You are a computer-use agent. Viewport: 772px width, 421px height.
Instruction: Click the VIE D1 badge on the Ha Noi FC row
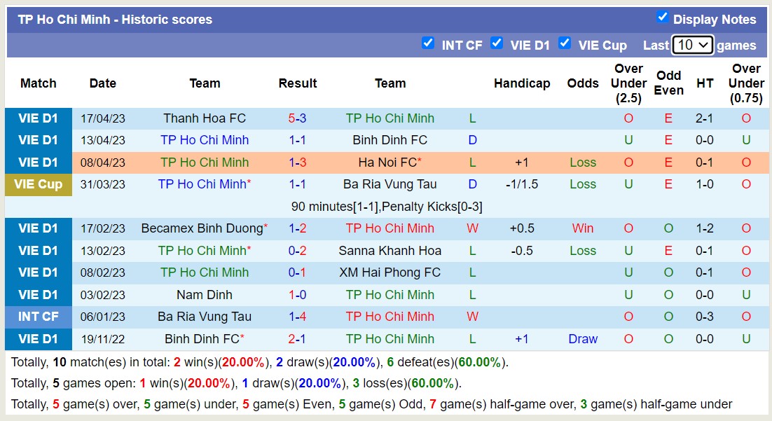(x=39, y=162)
